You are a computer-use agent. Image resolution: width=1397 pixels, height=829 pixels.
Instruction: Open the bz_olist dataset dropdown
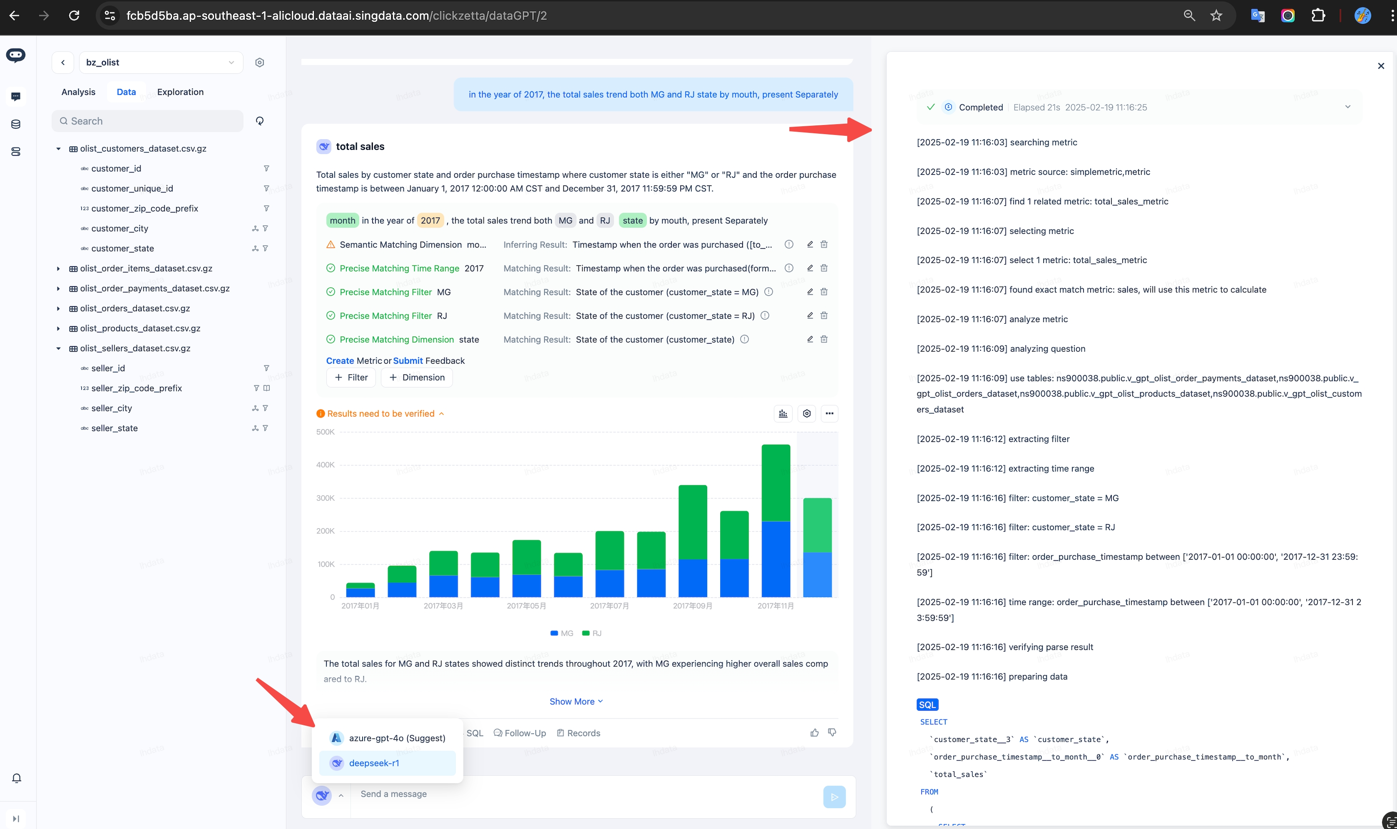click(161, 62)
